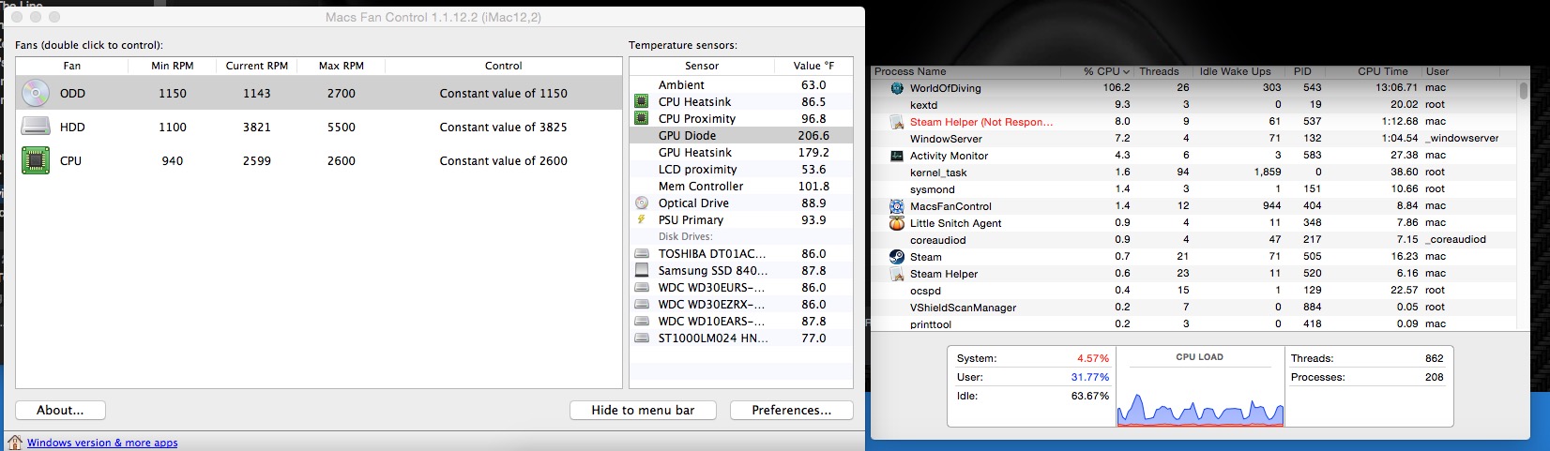The height and width of the screenshot is (451, 1550).
Task: Select the CPU fan chip icon
Action: [36, 160]
